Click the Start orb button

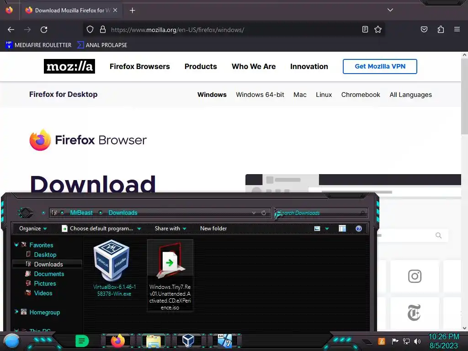(x=11, y=341)
